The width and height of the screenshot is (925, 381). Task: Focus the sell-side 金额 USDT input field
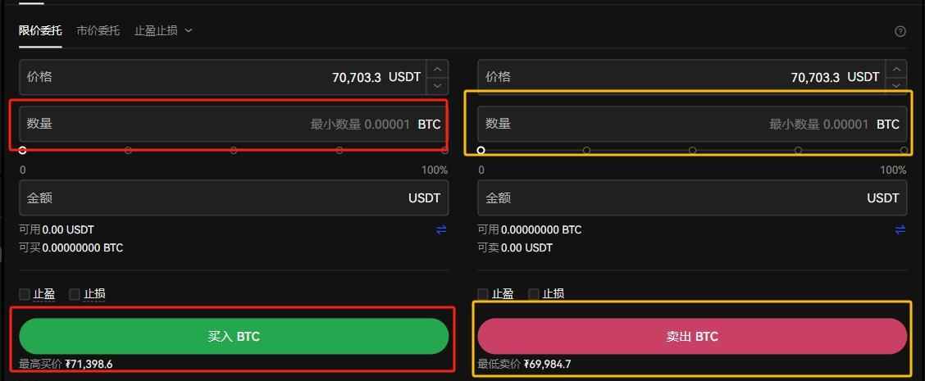692,197
